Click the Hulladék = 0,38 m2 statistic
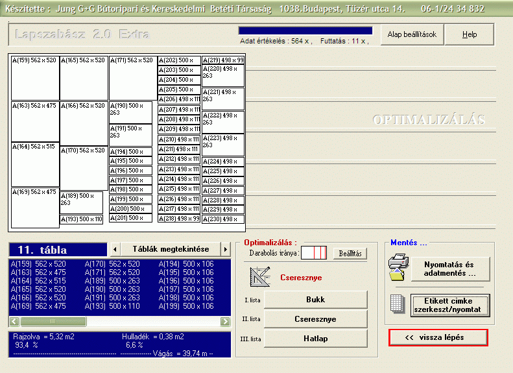Screen dimensions: 513x373 click(x=153, y=337)
